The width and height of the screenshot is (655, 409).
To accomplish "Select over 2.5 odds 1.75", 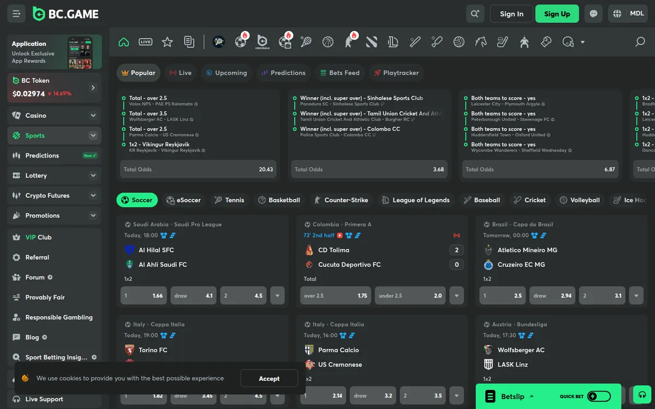I will pyautogui.click(x=336, y=296).
